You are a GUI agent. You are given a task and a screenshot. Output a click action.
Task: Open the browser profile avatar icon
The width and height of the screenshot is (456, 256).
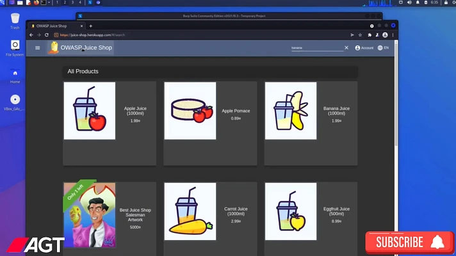(x=385, y=35)
